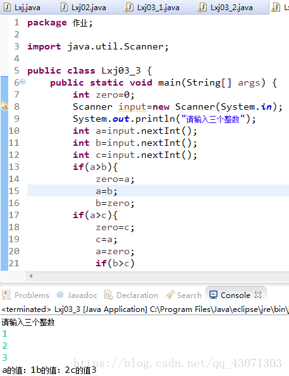
Task: Click the Javadoc @ icon
Action: (60, 295)
